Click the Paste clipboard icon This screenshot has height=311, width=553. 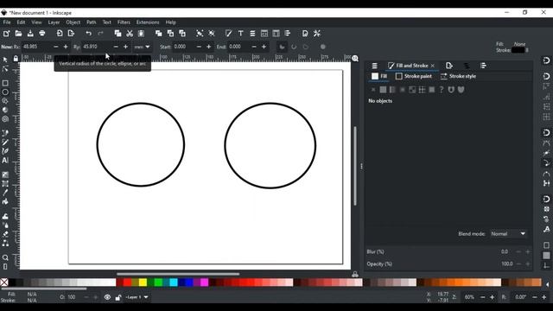(141, 34)
